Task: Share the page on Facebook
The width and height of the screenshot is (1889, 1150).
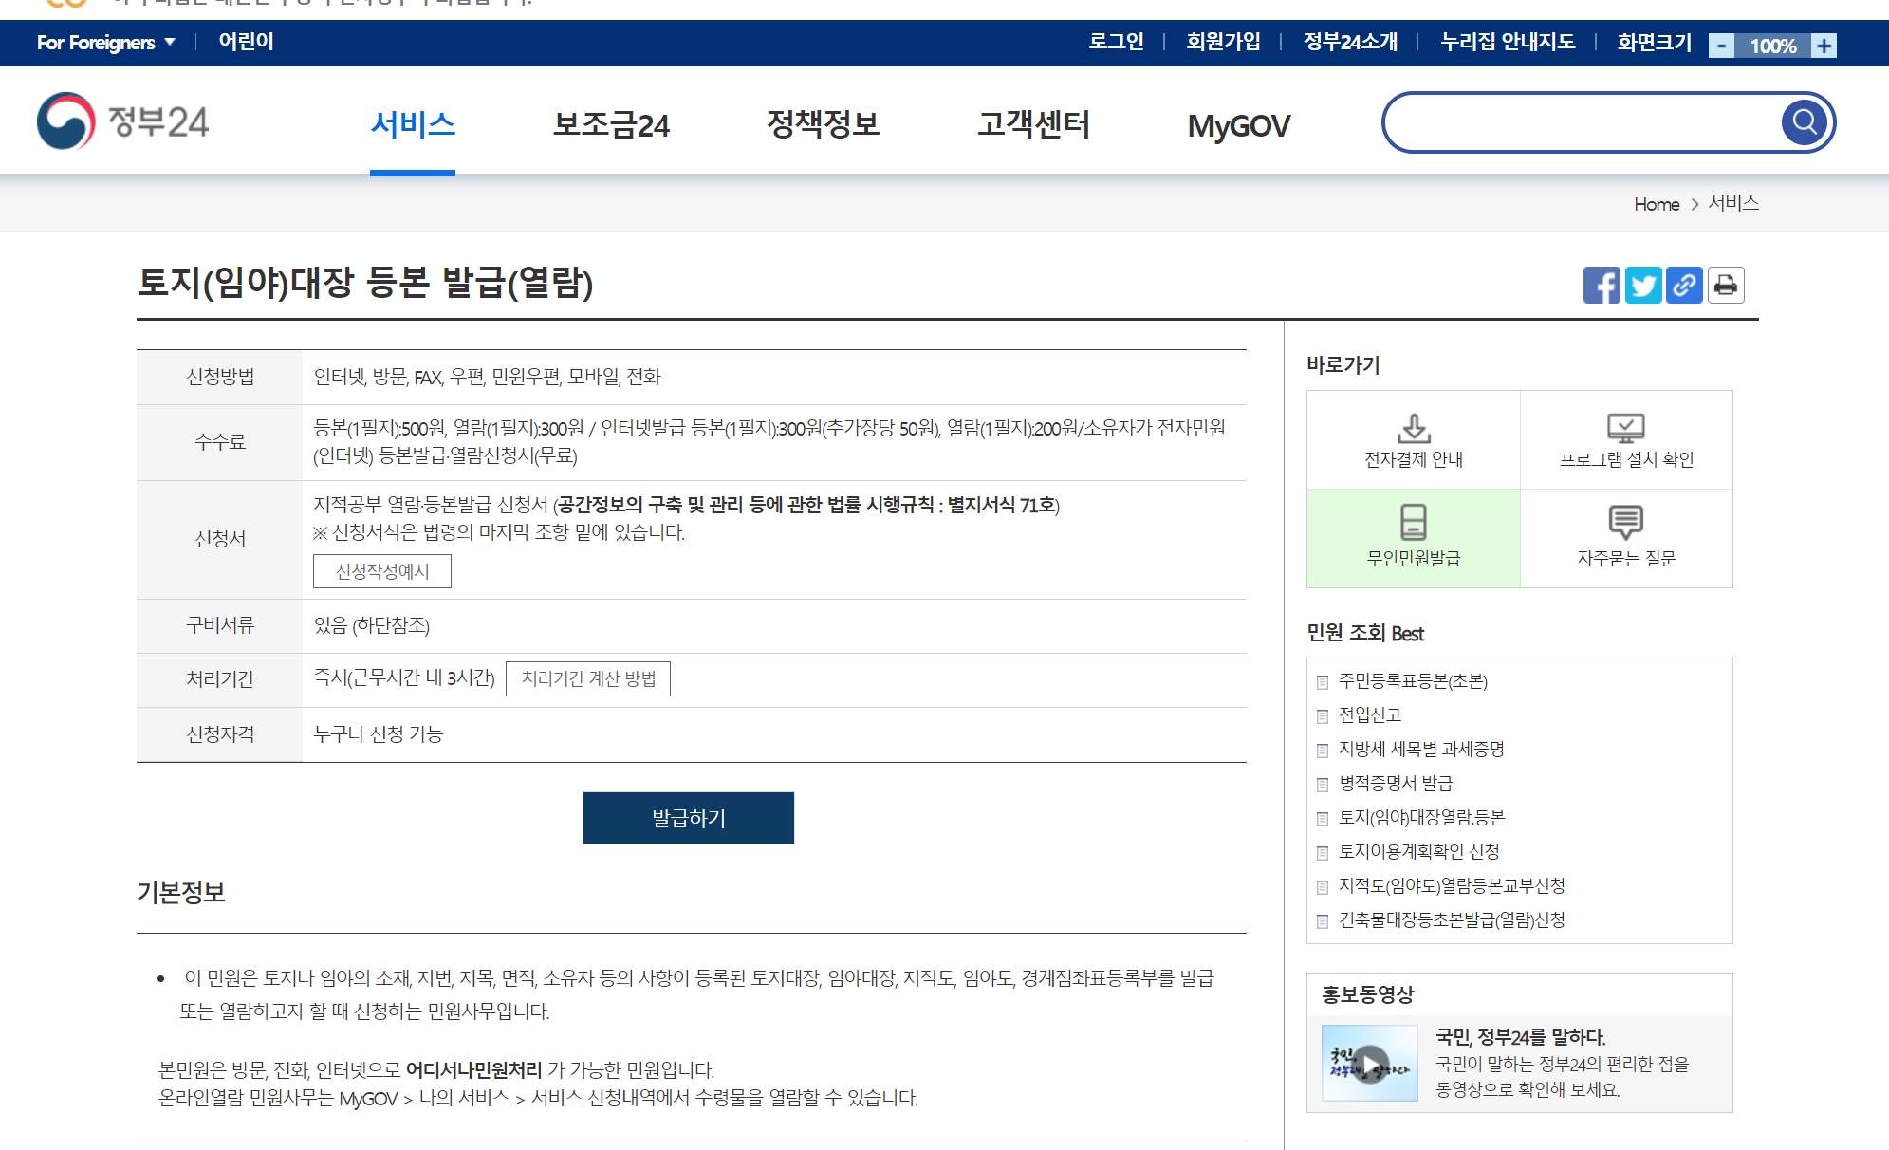Action: coord(1602,285)
